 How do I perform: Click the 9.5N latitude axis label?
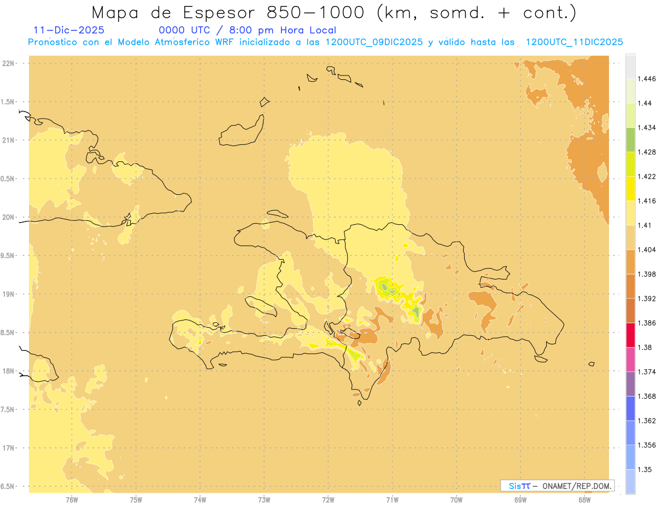coord(8,256)
